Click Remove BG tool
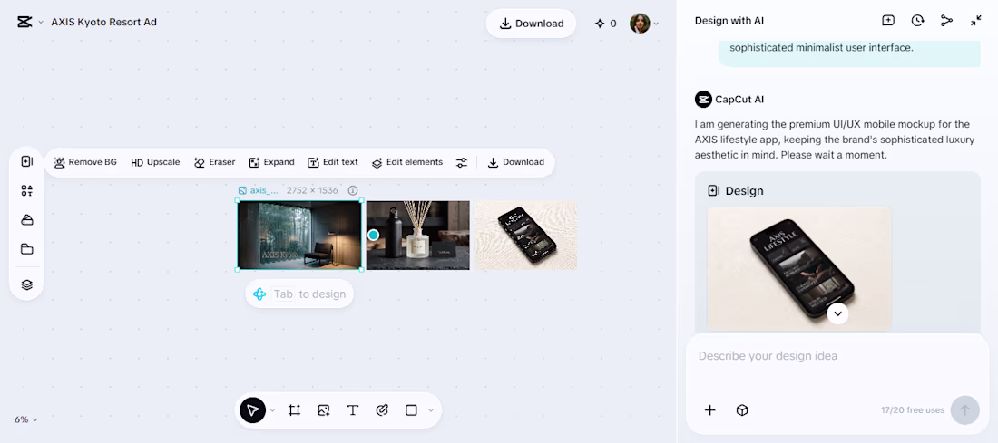 [85, 162]
